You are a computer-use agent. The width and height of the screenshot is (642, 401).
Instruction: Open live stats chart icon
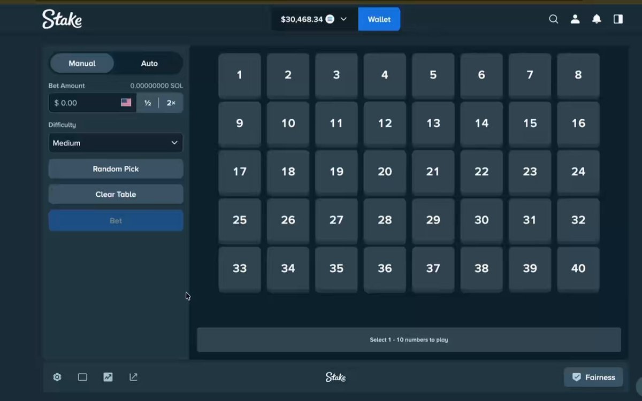point(108,377)
